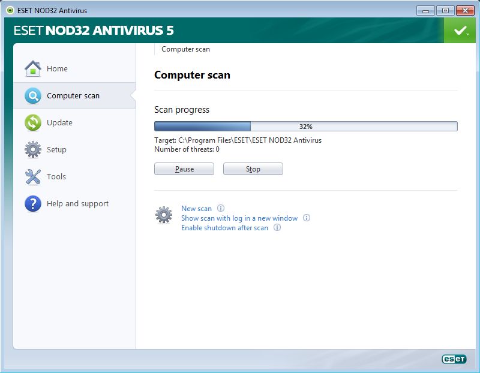This screenshot has height=373, width=480.
Task: Click the ESET logo at bottom right
Action: pos(454,359)
